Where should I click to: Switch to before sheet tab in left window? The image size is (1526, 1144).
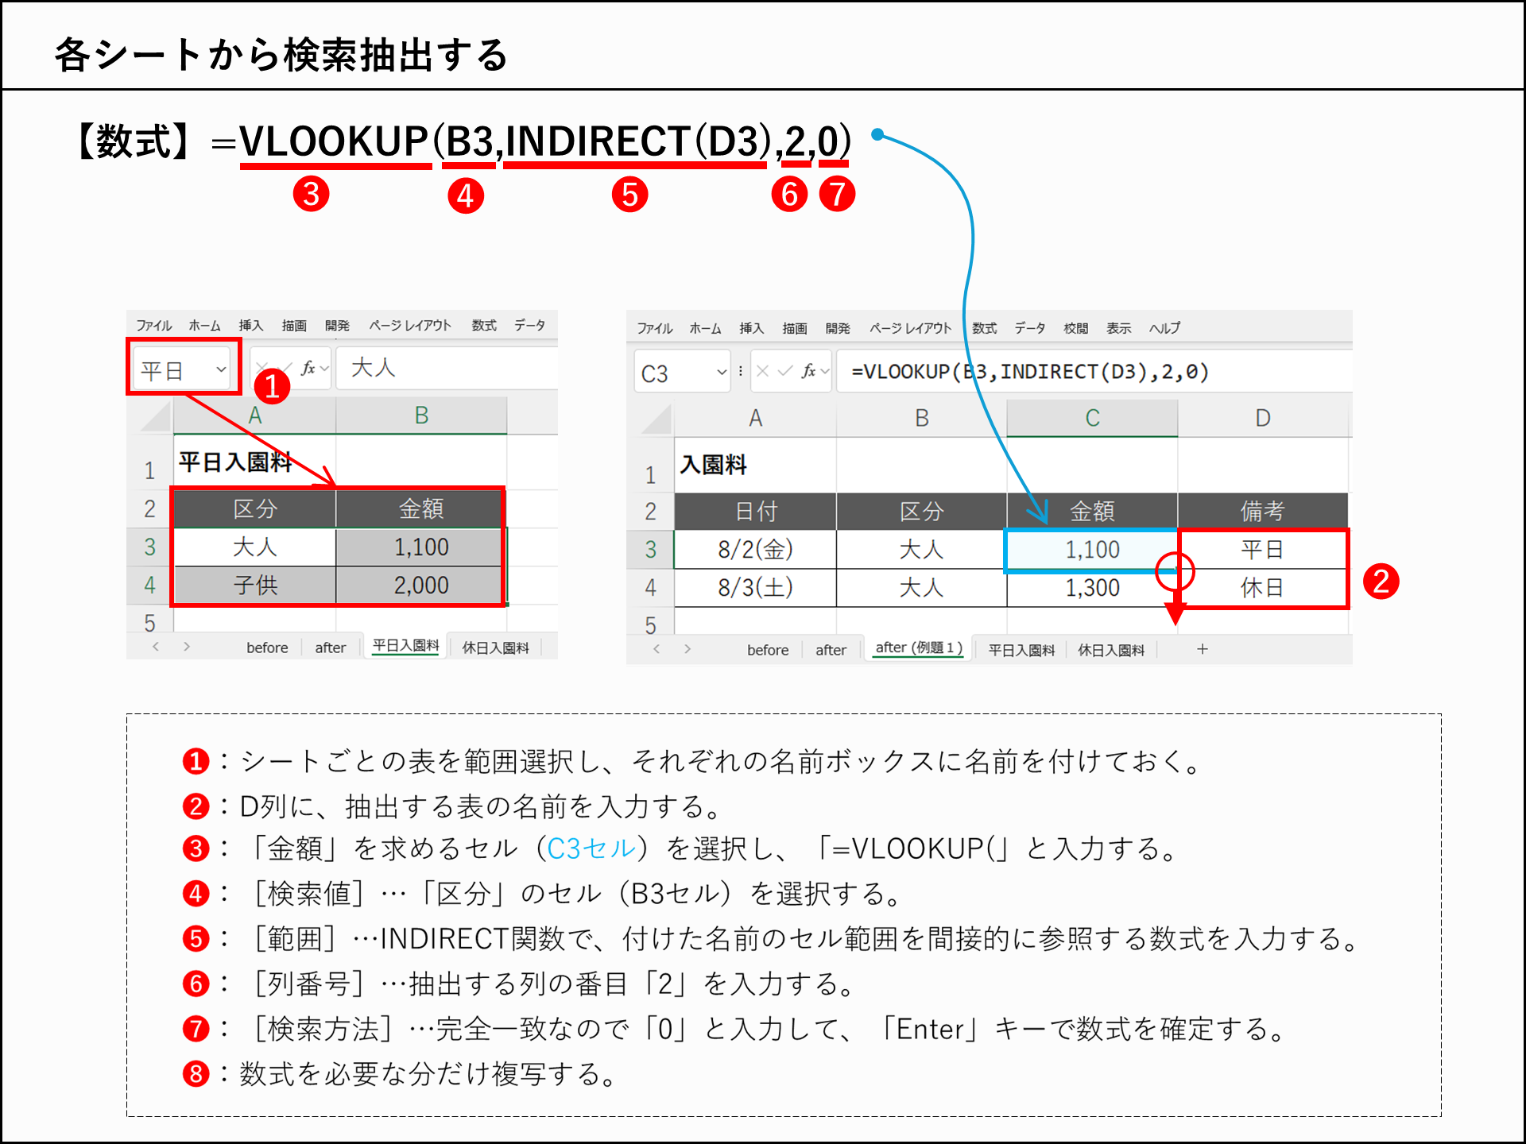[267, 647]
